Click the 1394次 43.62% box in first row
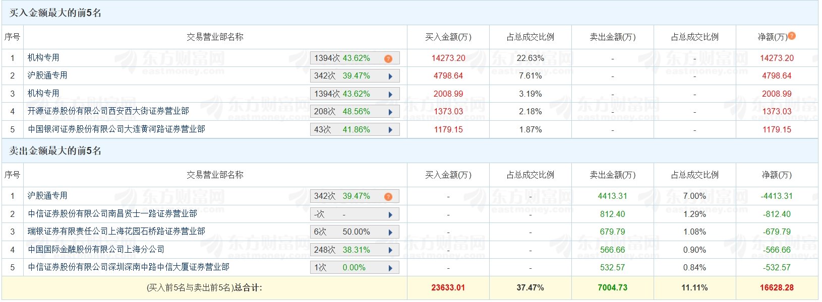The width and height of the screenshot is (822, 302). [355, 58]
